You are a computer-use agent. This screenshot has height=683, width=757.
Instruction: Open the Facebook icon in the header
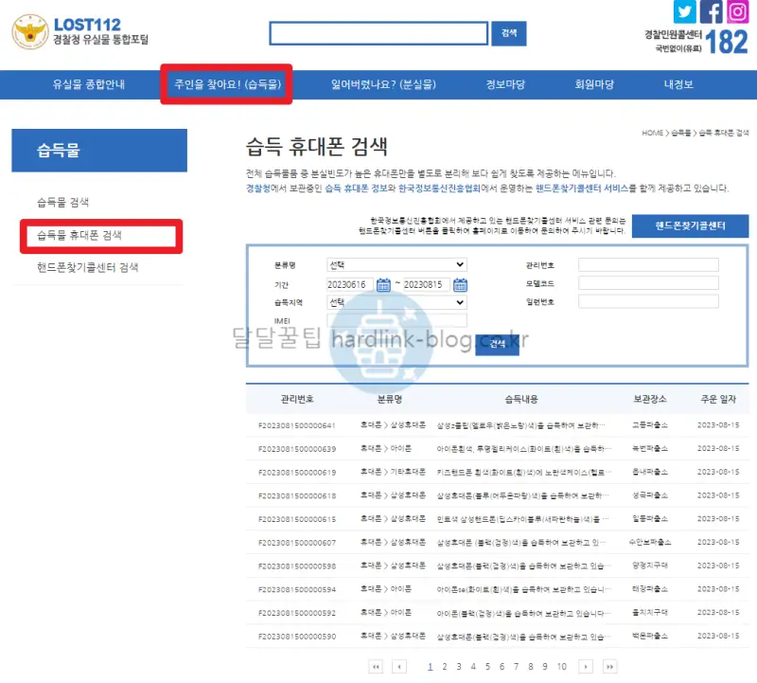tap(710, 12)
